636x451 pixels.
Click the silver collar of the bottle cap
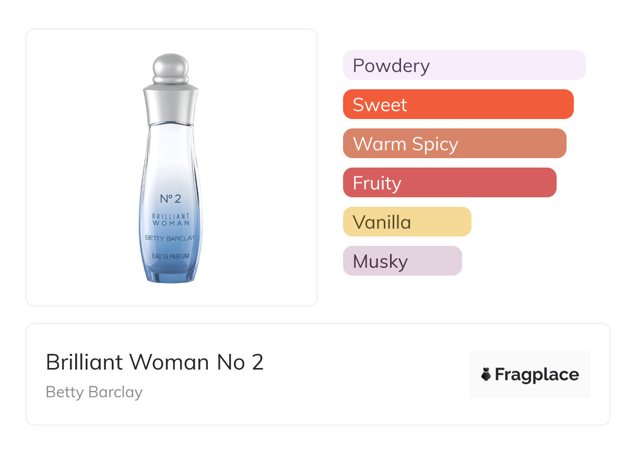[x=170, y=104]
